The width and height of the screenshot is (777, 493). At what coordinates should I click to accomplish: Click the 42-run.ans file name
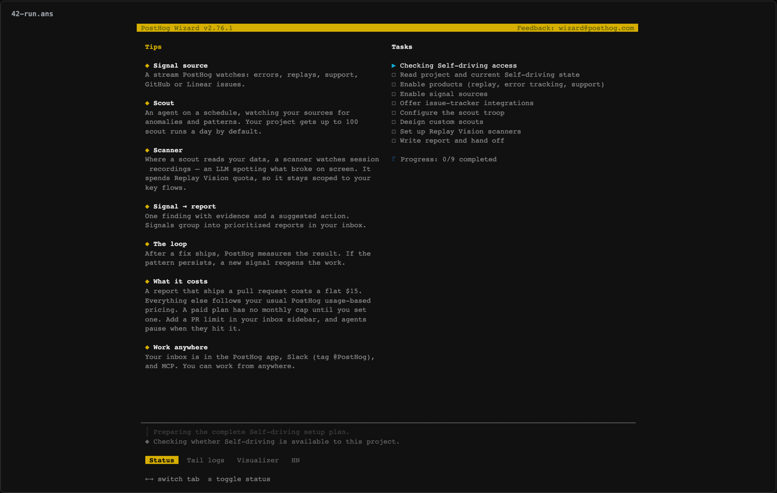[32, 14]
